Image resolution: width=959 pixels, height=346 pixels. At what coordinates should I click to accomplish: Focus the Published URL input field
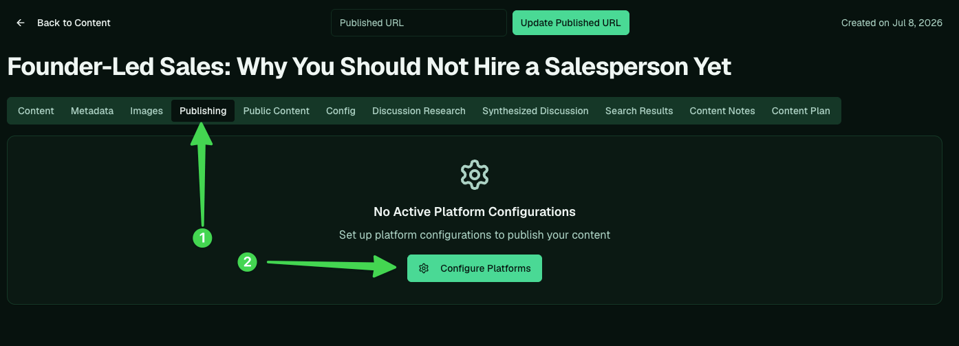[x=419, y=23]
